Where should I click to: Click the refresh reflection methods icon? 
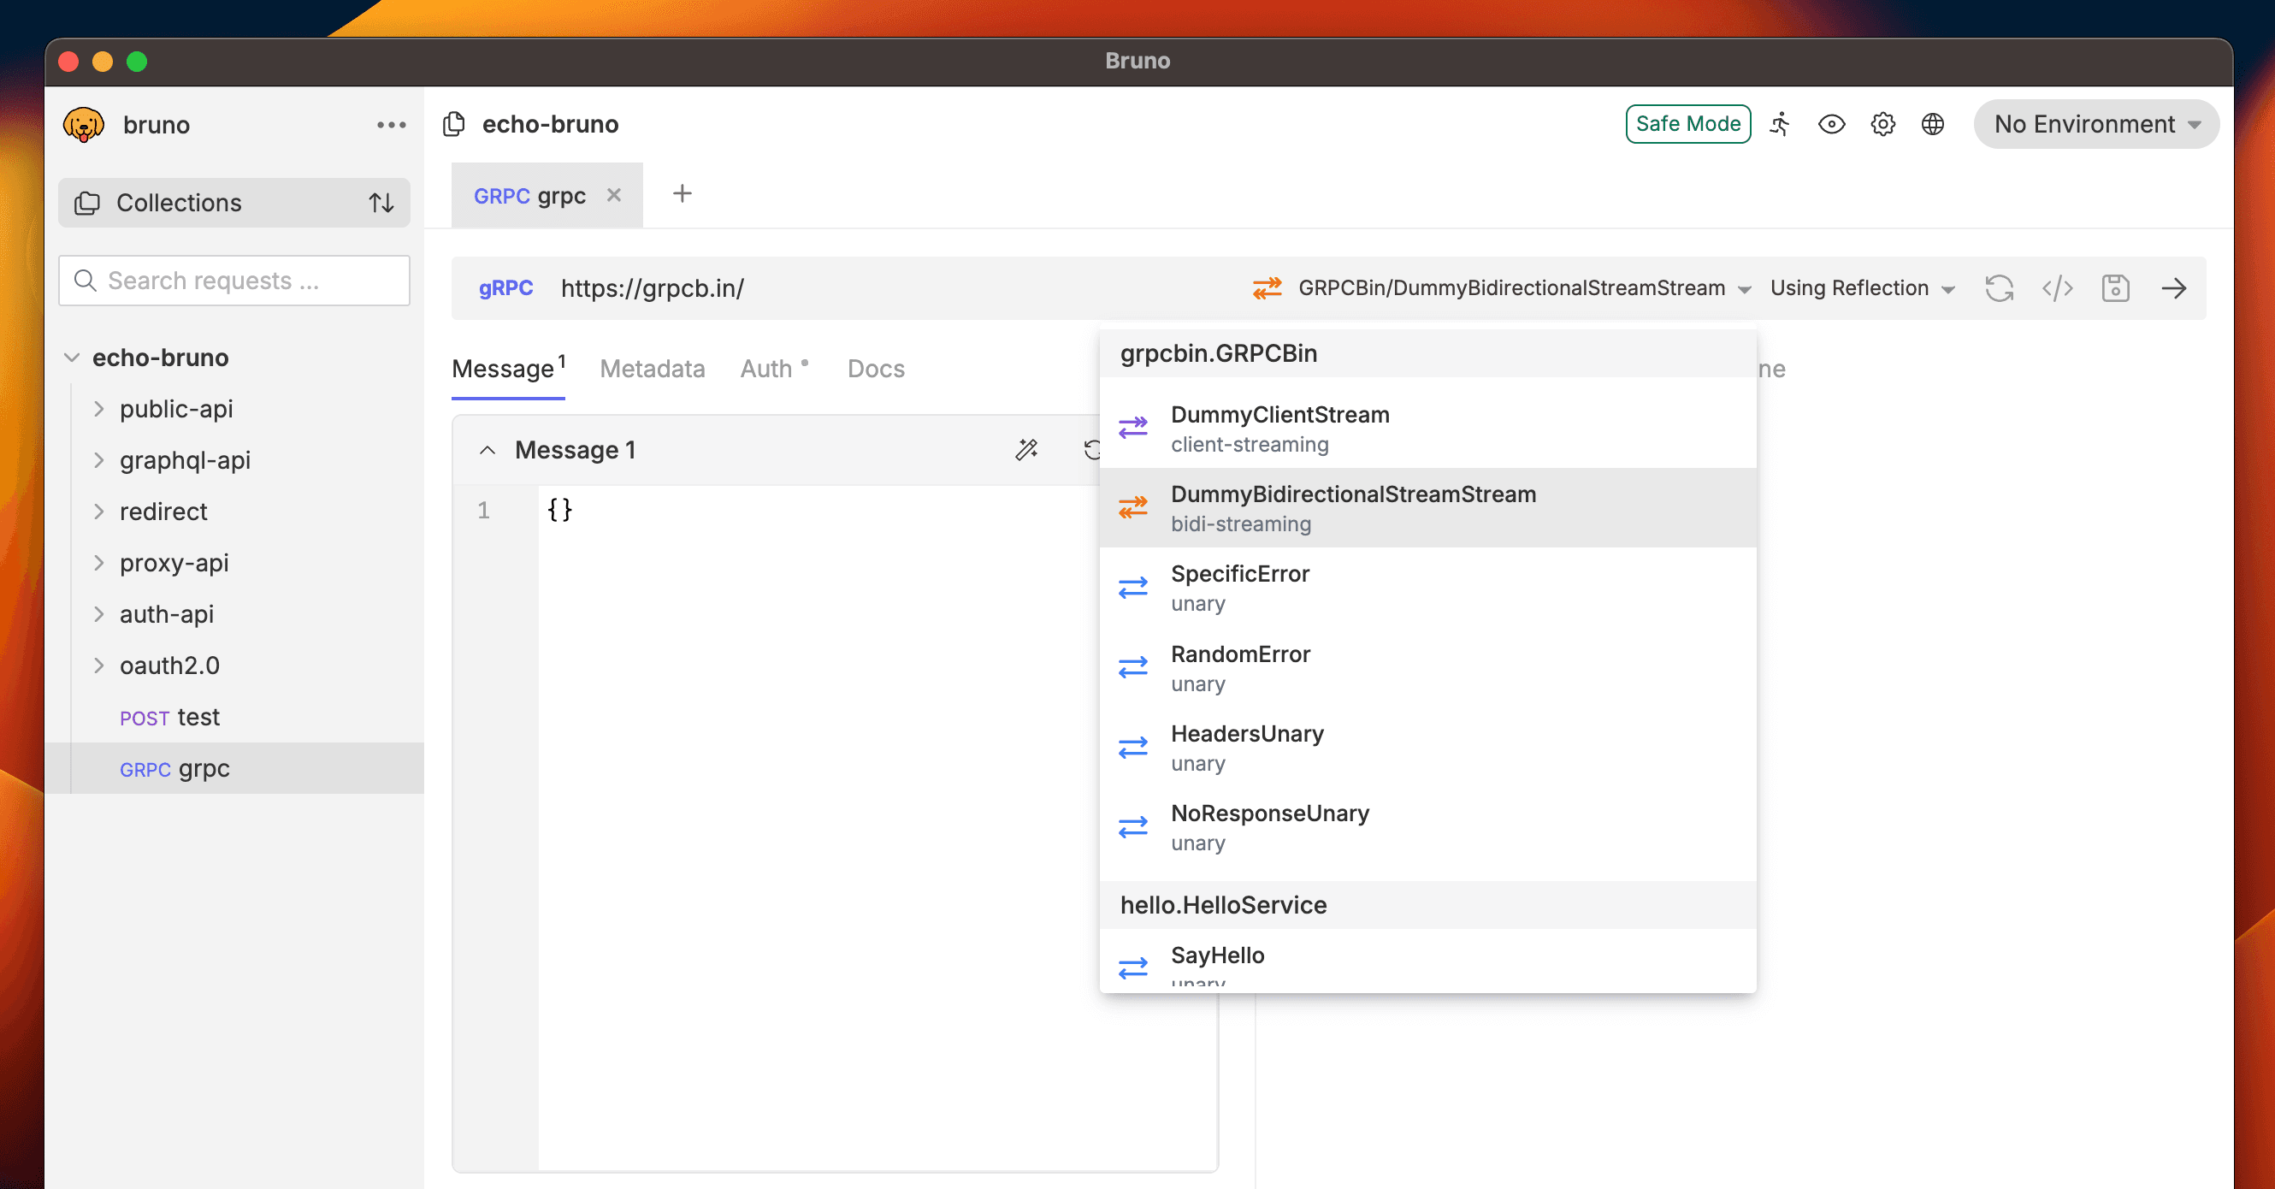(x=1999, y=288)
